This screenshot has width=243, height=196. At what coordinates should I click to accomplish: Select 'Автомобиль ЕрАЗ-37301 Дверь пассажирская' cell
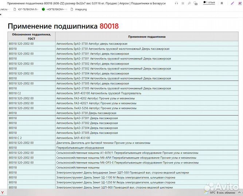[x=147, y=118]
